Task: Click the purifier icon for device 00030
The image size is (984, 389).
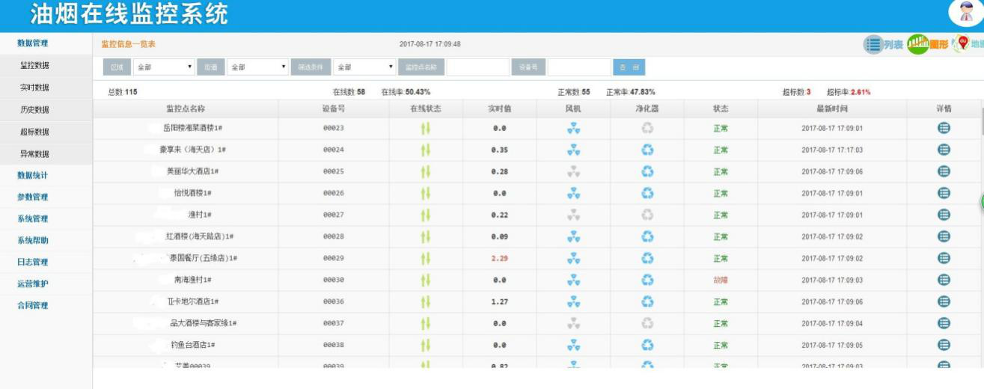Action: click(647, 281)
